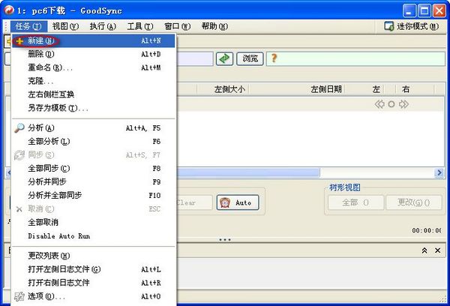
Task: Click the 全部 0 tree view button
Action: point(355,202)
